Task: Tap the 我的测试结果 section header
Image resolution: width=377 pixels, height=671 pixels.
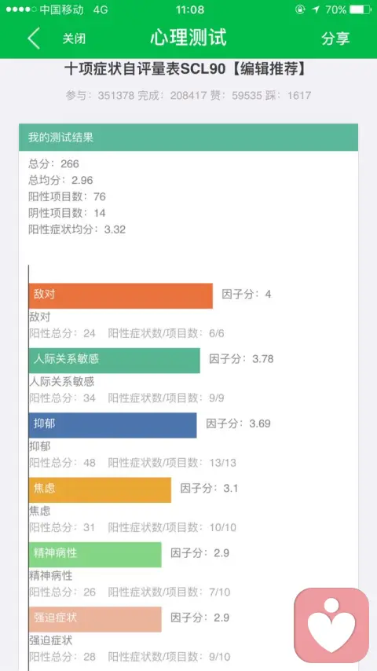Action: (x=188, y=137)
